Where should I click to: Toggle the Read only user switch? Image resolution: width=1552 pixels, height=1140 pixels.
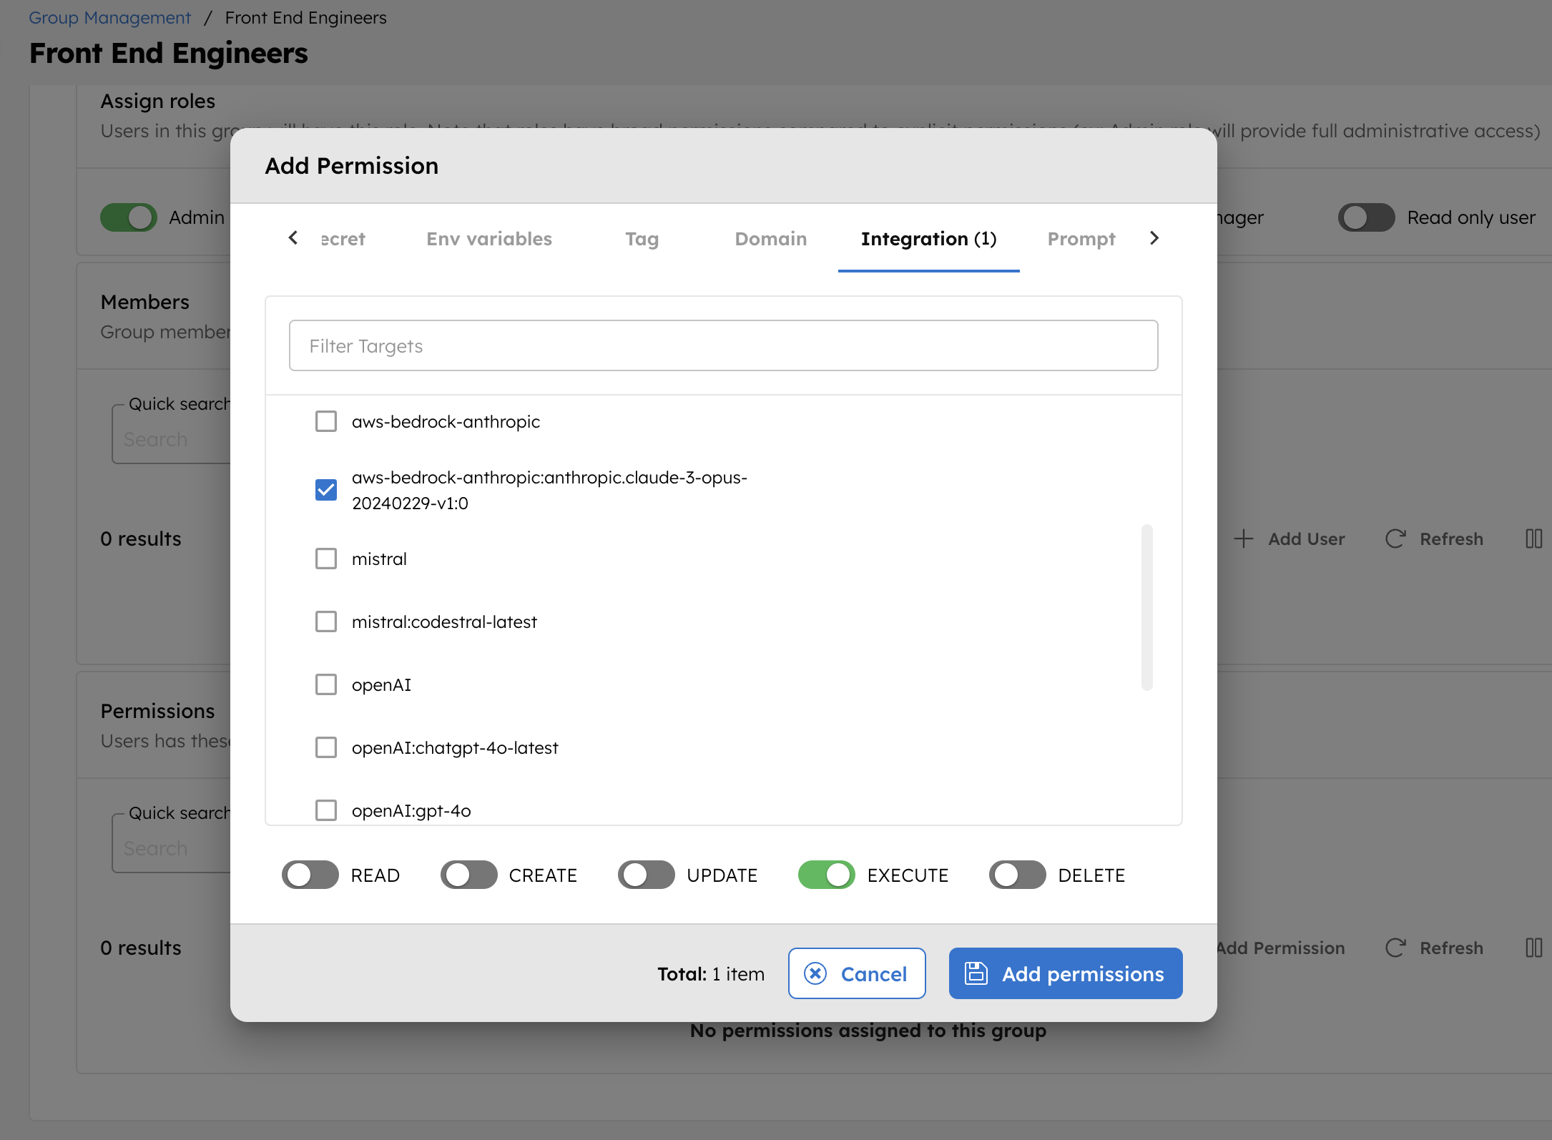pos(1366,217)
